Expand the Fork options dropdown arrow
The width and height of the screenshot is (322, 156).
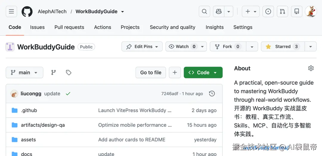(252, 47)
